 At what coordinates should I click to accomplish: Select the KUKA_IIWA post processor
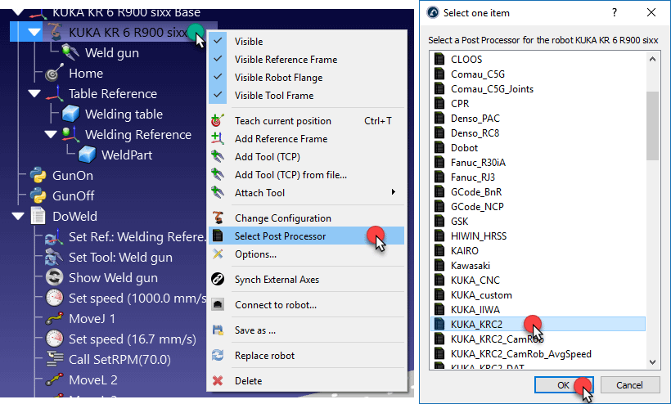point(475,309)
